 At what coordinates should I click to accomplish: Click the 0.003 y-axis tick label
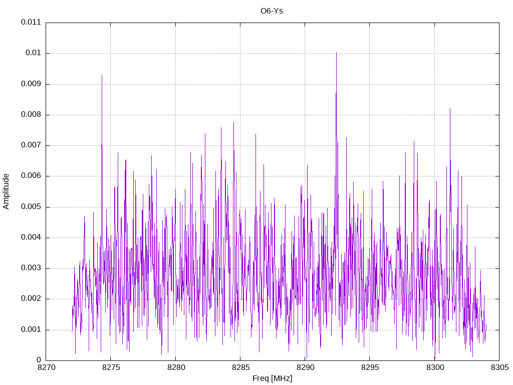31,268
